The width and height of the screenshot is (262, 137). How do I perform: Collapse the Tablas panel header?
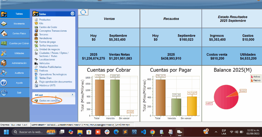(72, 14)
